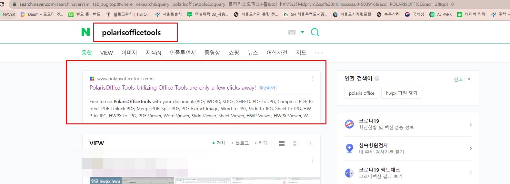Expand the search box dropdown arrow
Screen dimensions: 510x184
point(302,32)
